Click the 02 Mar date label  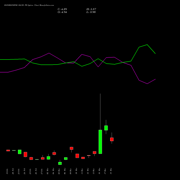[x=48, y=171]
